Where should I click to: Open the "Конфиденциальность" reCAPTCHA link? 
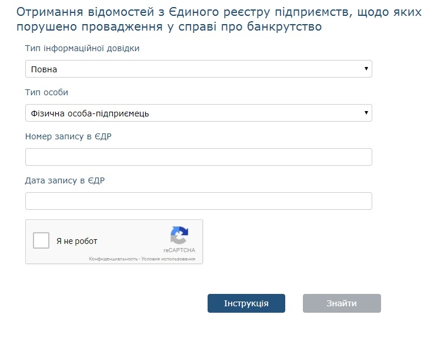[112, 259]
